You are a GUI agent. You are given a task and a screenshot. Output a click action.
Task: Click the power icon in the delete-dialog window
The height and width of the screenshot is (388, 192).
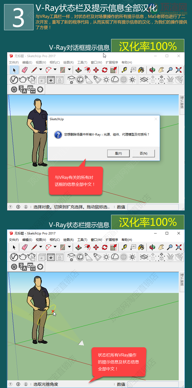coord(14,89)
